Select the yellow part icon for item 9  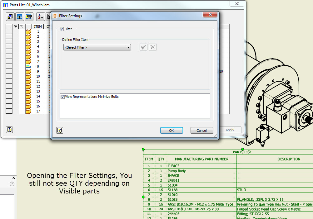[28, 71]
